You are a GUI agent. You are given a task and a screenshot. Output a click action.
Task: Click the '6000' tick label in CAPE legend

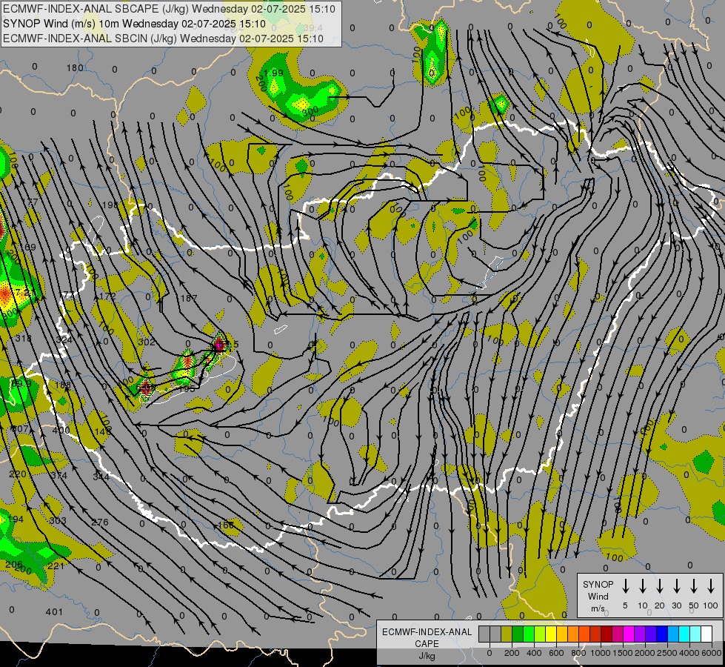[712, 653]
